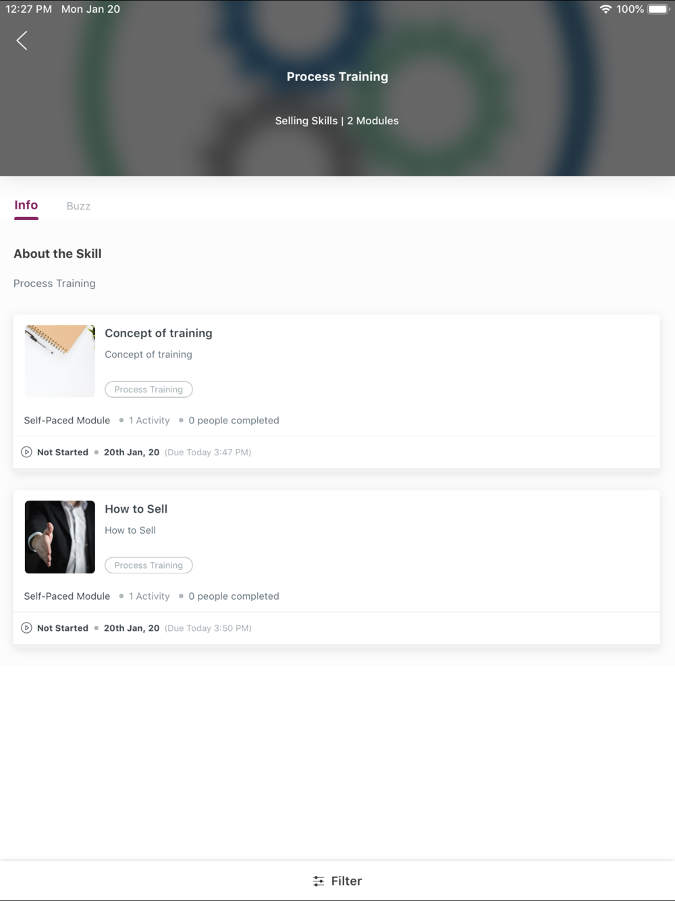Tap the About the Skill heading

click(x=57, y=254)
